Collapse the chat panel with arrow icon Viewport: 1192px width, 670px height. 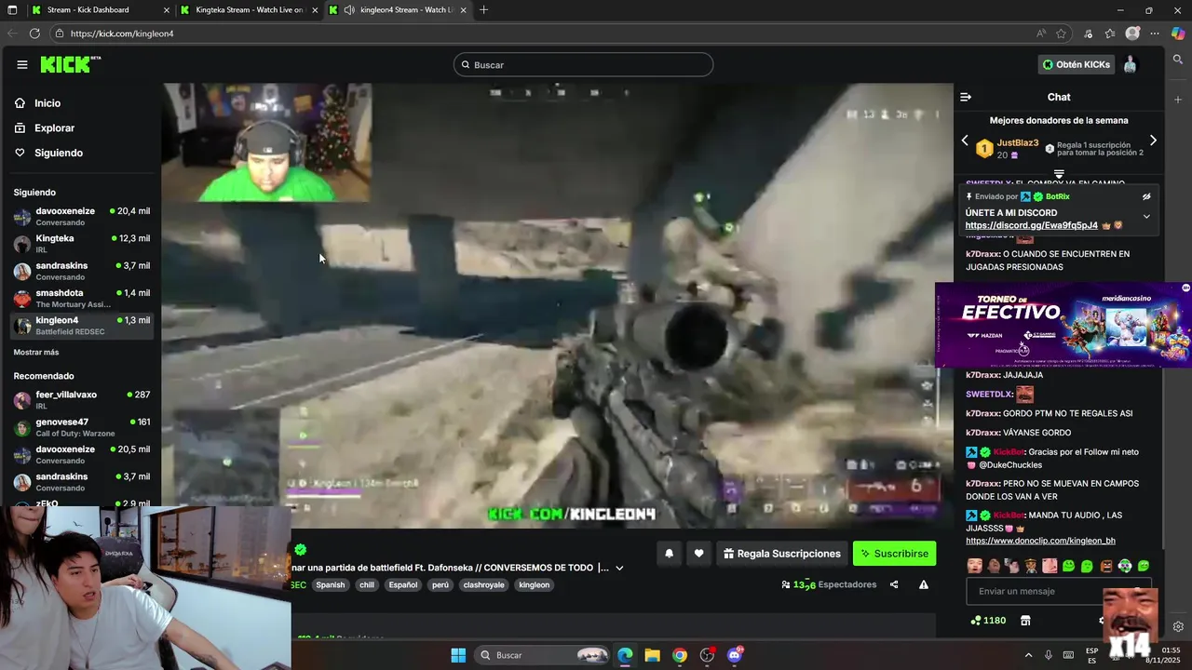pos(966,97)
